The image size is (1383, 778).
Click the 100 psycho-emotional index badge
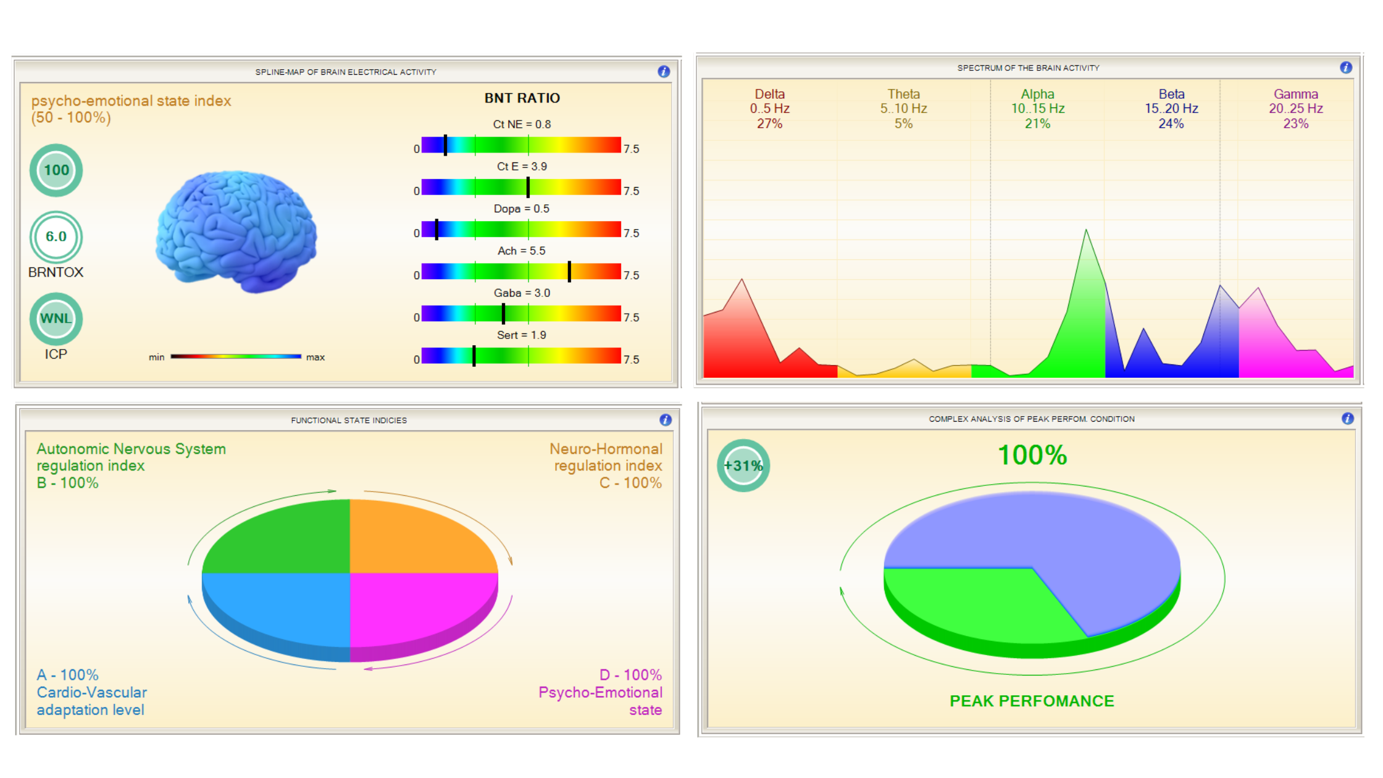pyautogui.click(x=56, y=170)
